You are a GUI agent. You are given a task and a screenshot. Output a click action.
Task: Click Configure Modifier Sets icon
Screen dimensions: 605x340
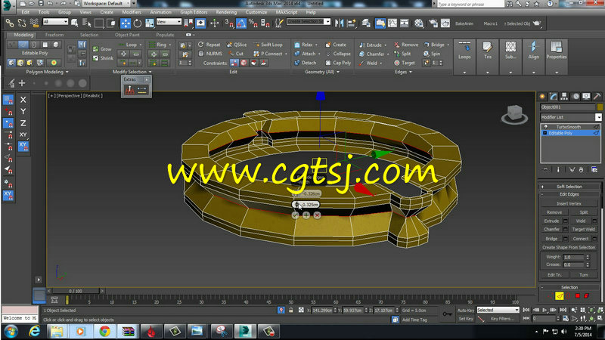pyautogui.click(x=594, y=169)
